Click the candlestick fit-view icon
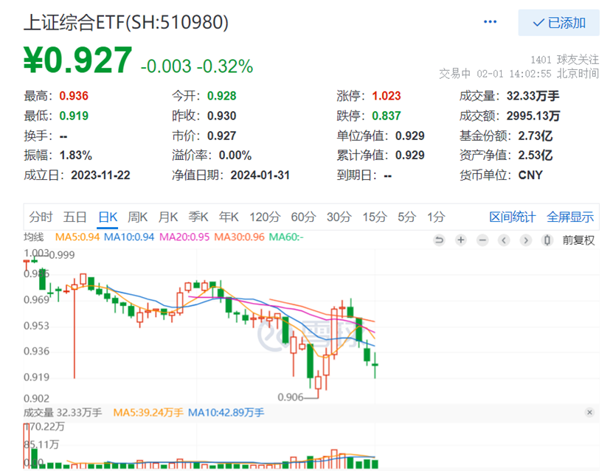 pos(546,240)
